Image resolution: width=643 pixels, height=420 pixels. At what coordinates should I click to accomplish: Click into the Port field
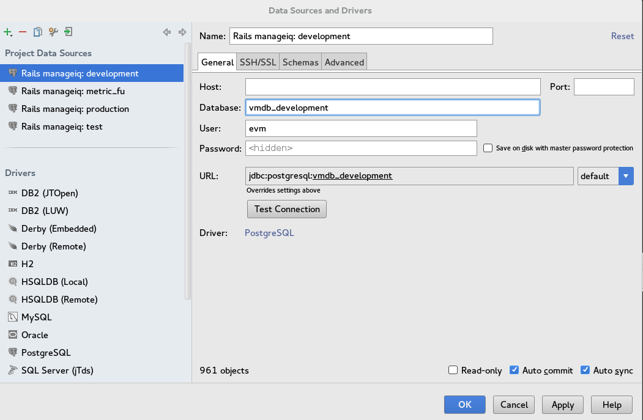(x=604, y=87)
